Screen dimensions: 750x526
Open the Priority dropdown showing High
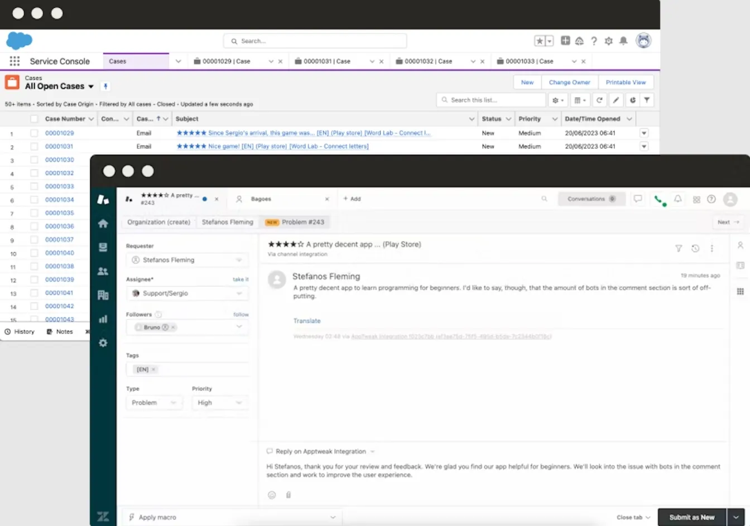coord(219,403)
